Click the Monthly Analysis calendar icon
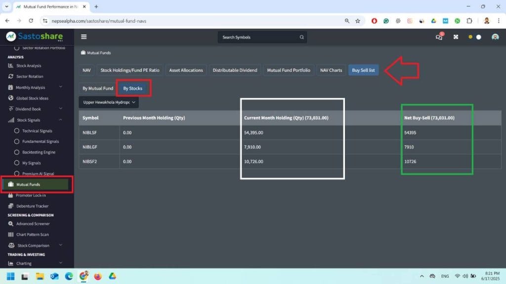This screenshot has width=506, height=284. pos(10,87)
